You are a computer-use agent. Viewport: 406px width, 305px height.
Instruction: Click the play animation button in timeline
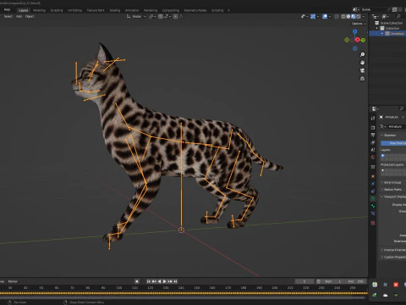pyautogui.click(x=164, y=281)
